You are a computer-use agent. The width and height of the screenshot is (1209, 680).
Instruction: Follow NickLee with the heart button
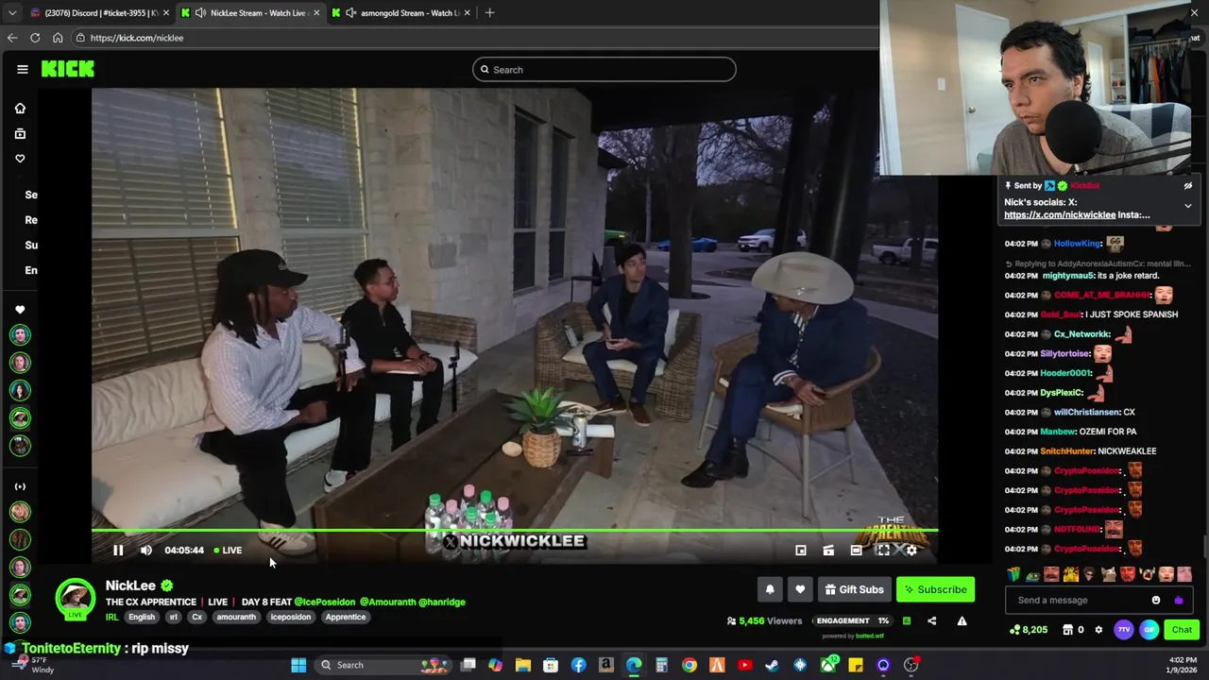click(x=800, y=589)
